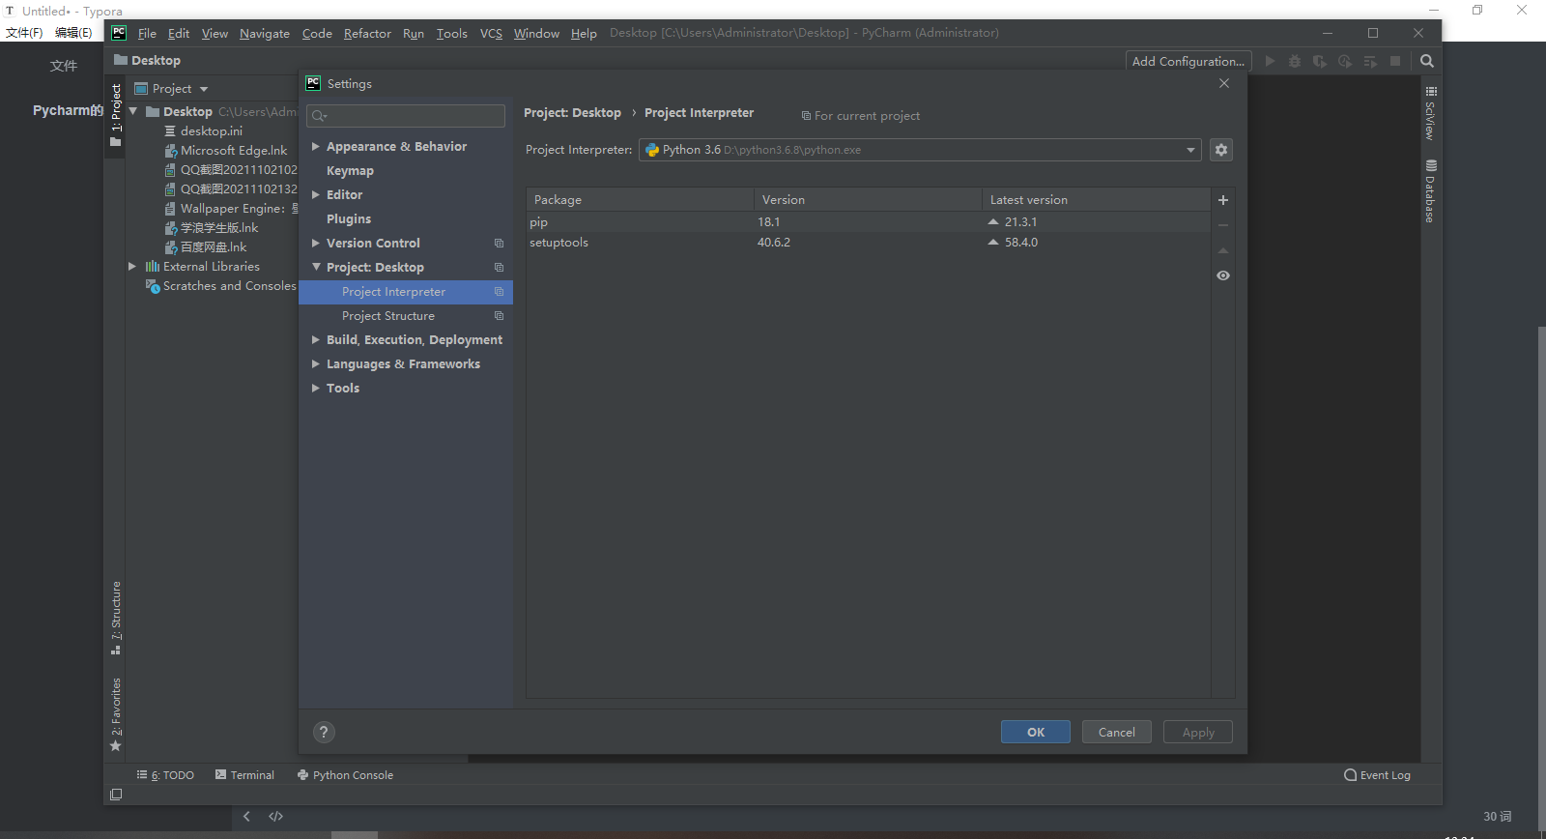This screenshot has height=839, width=1546.
Task: Open the Database side panel
Action: (1431, 191)
